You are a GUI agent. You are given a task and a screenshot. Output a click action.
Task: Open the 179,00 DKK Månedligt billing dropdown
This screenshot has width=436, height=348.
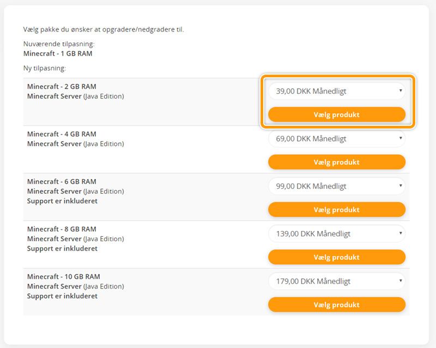click(337, 282)
